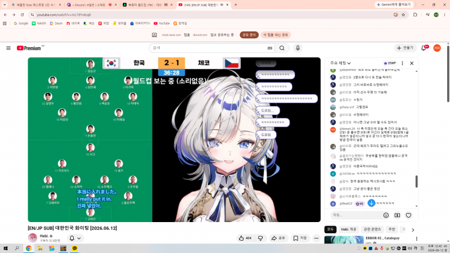Select the '모두' filter chip
The width and height of the screenshot is (450, 253).
[x=330, y=229]
